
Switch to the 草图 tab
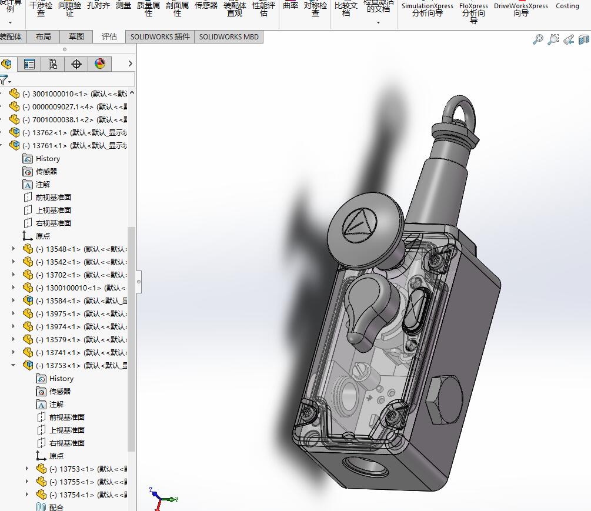[x=76, y=36]
